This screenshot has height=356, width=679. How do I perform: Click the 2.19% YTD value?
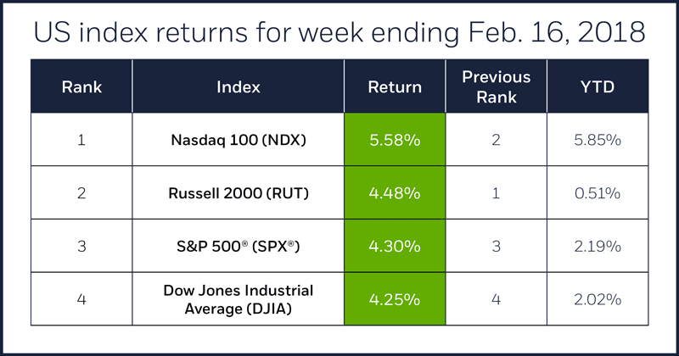[598, 246]
